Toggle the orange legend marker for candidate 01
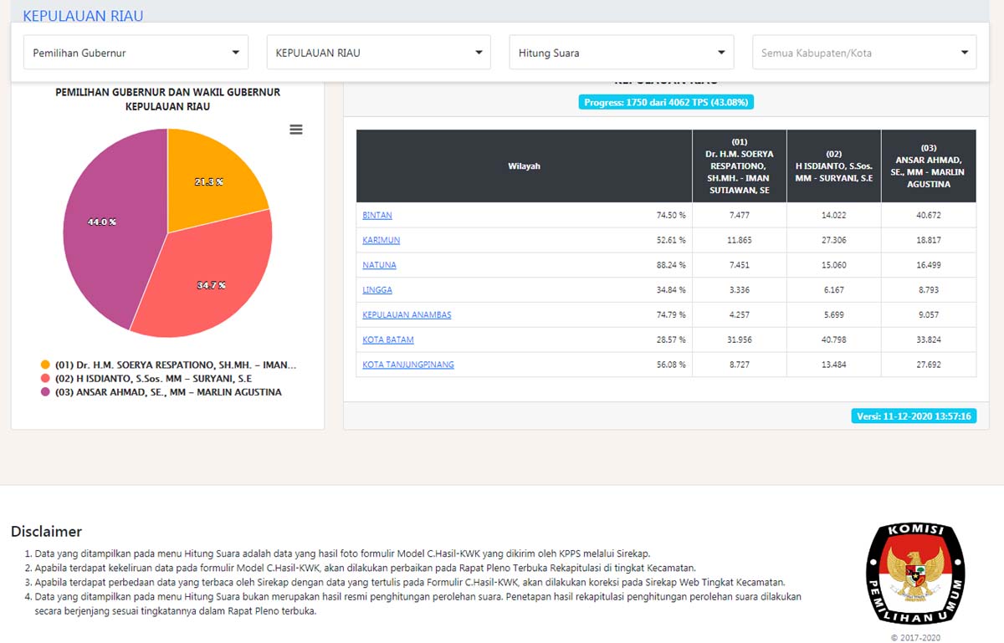 click(x=45, y=365)
